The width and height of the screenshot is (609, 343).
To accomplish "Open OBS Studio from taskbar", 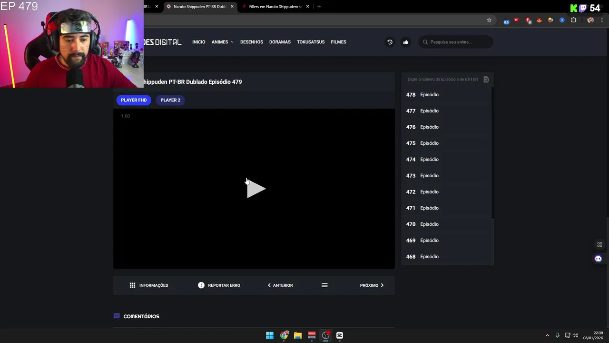I will point(326,335).
